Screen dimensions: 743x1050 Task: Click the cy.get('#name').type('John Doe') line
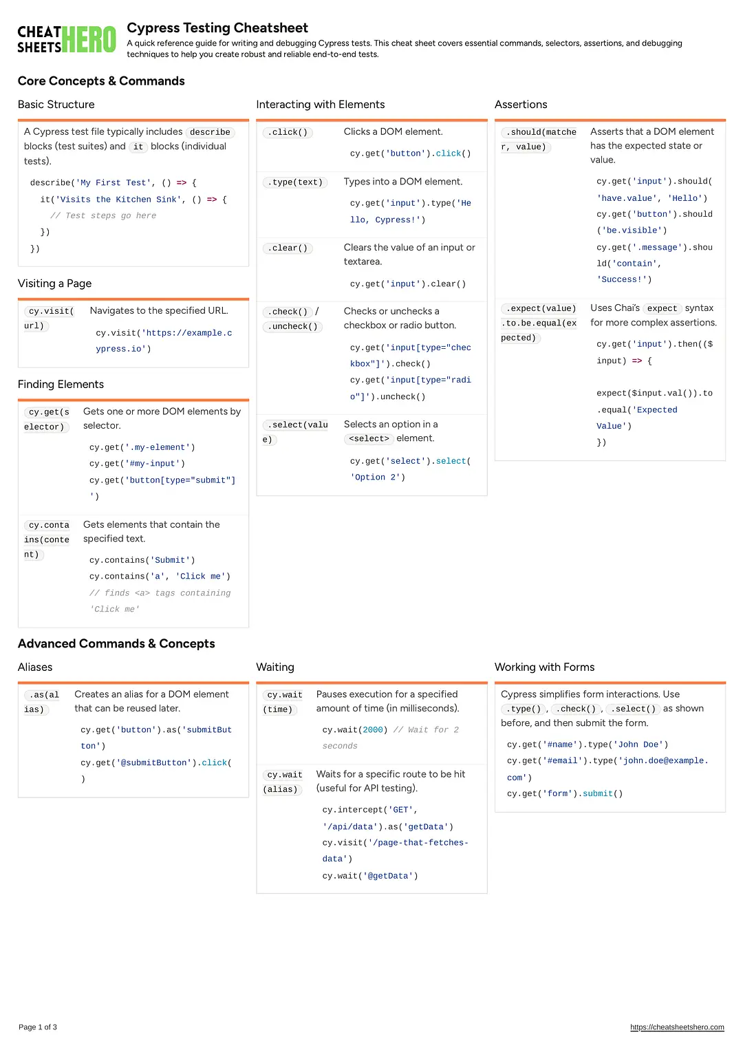588,744
